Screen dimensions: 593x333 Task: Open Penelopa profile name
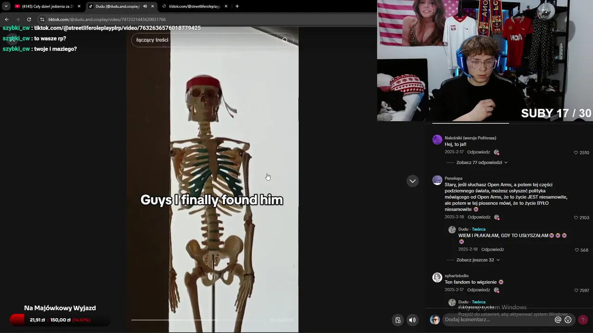pyautogui.click(x=454, y=178)
